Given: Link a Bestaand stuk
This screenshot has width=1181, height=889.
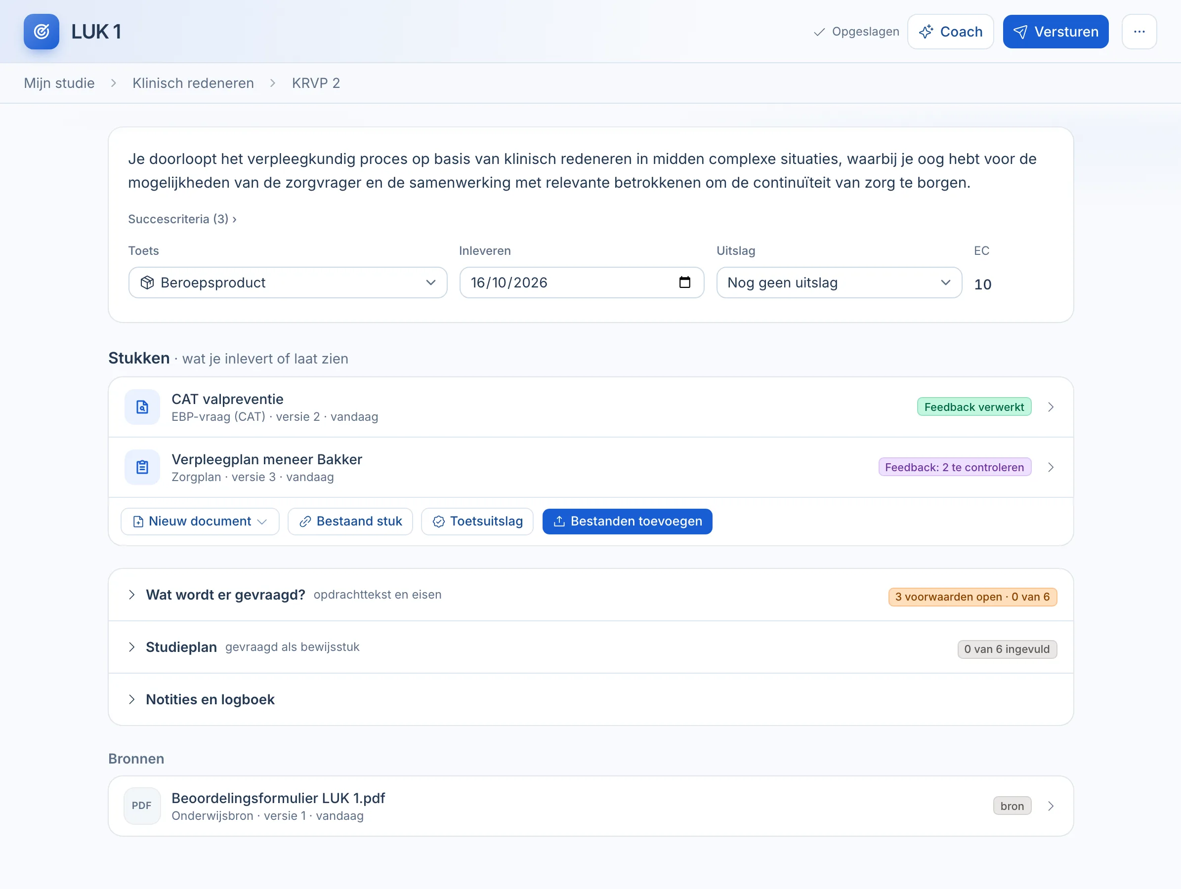Looking at the screenshot, I should point(350,522).
